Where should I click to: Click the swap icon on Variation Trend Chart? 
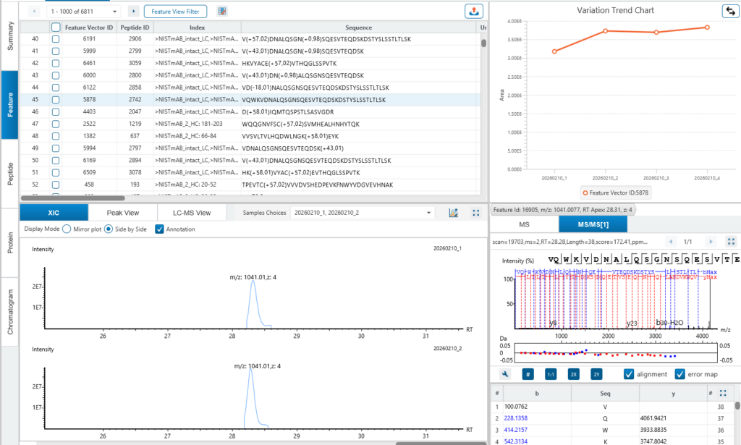(731, 11)
